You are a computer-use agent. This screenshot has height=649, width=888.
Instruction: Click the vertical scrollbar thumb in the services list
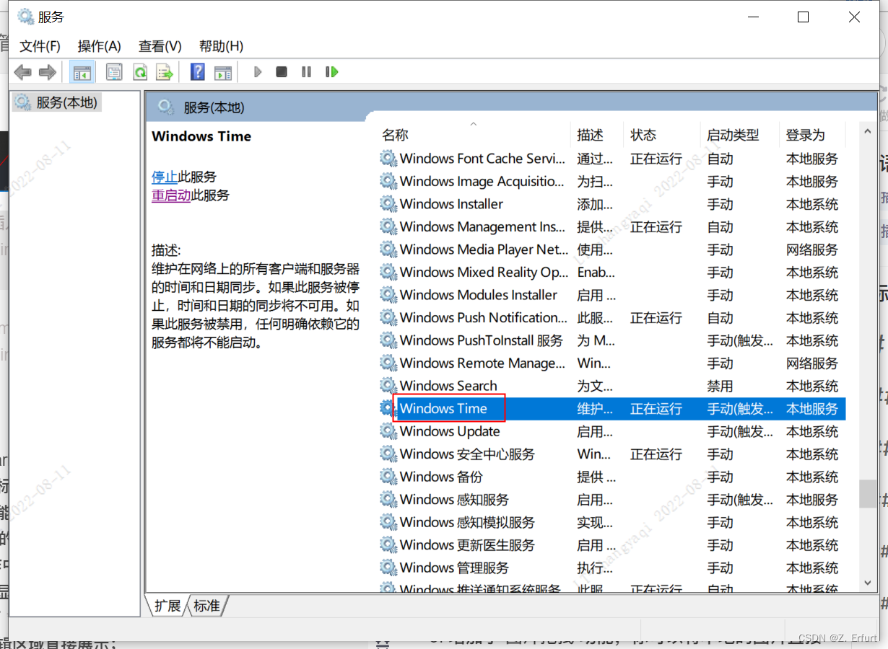(x=867, y=495)
